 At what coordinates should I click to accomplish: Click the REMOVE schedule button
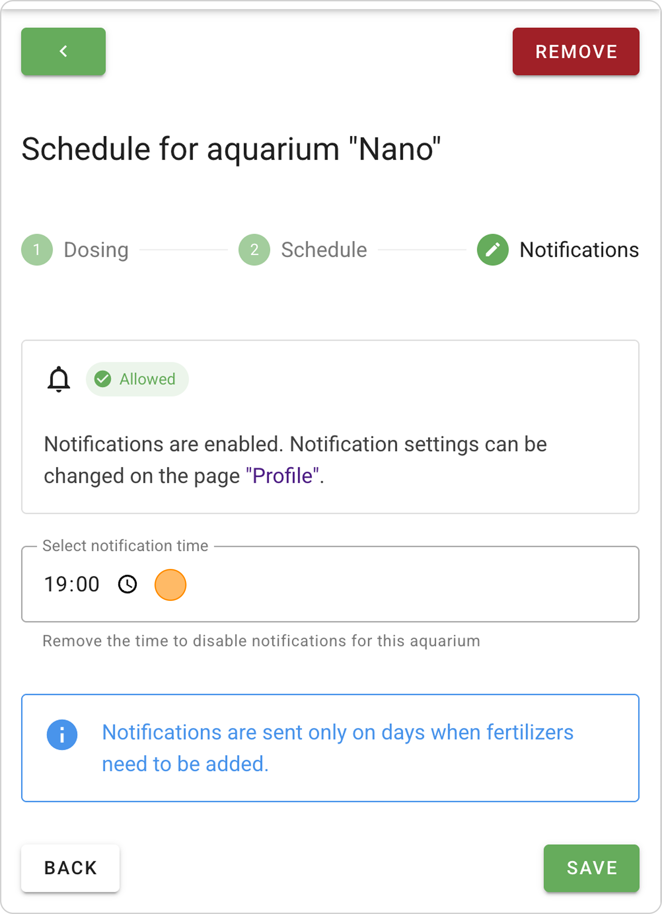(x=575, y=52)
